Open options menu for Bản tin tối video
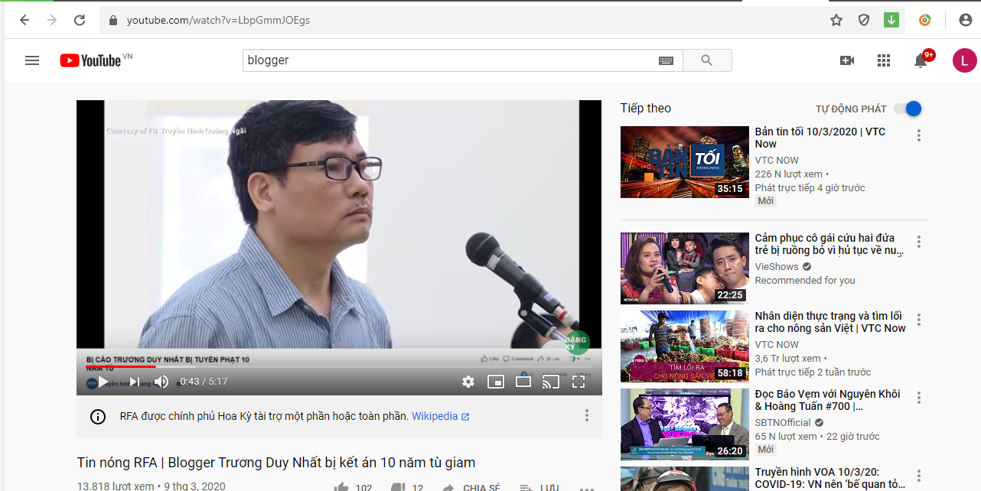981x491 pixels. tap(919, 135)
